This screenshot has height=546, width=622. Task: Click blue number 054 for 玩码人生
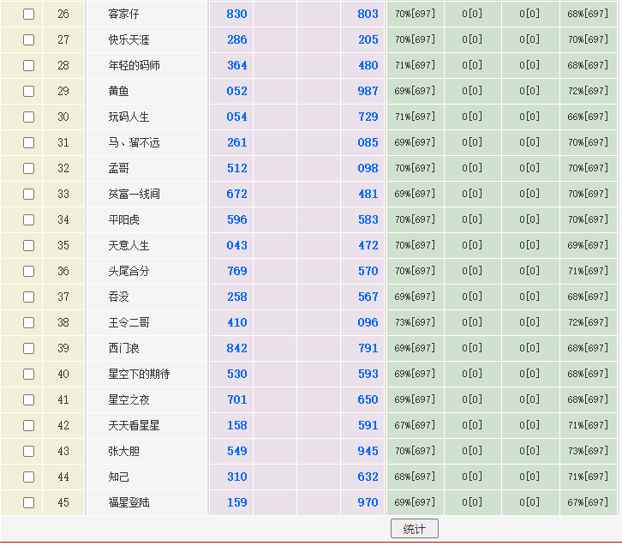[237, 117]
